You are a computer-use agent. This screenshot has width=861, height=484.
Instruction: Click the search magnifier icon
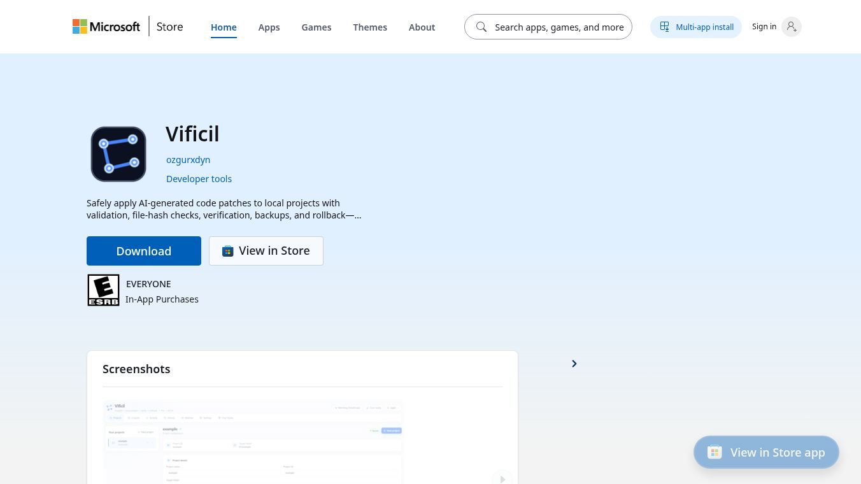click(x=481, y=27)
